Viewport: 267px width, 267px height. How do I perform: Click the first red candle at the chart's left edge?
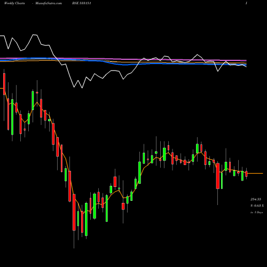coord(4,84)
